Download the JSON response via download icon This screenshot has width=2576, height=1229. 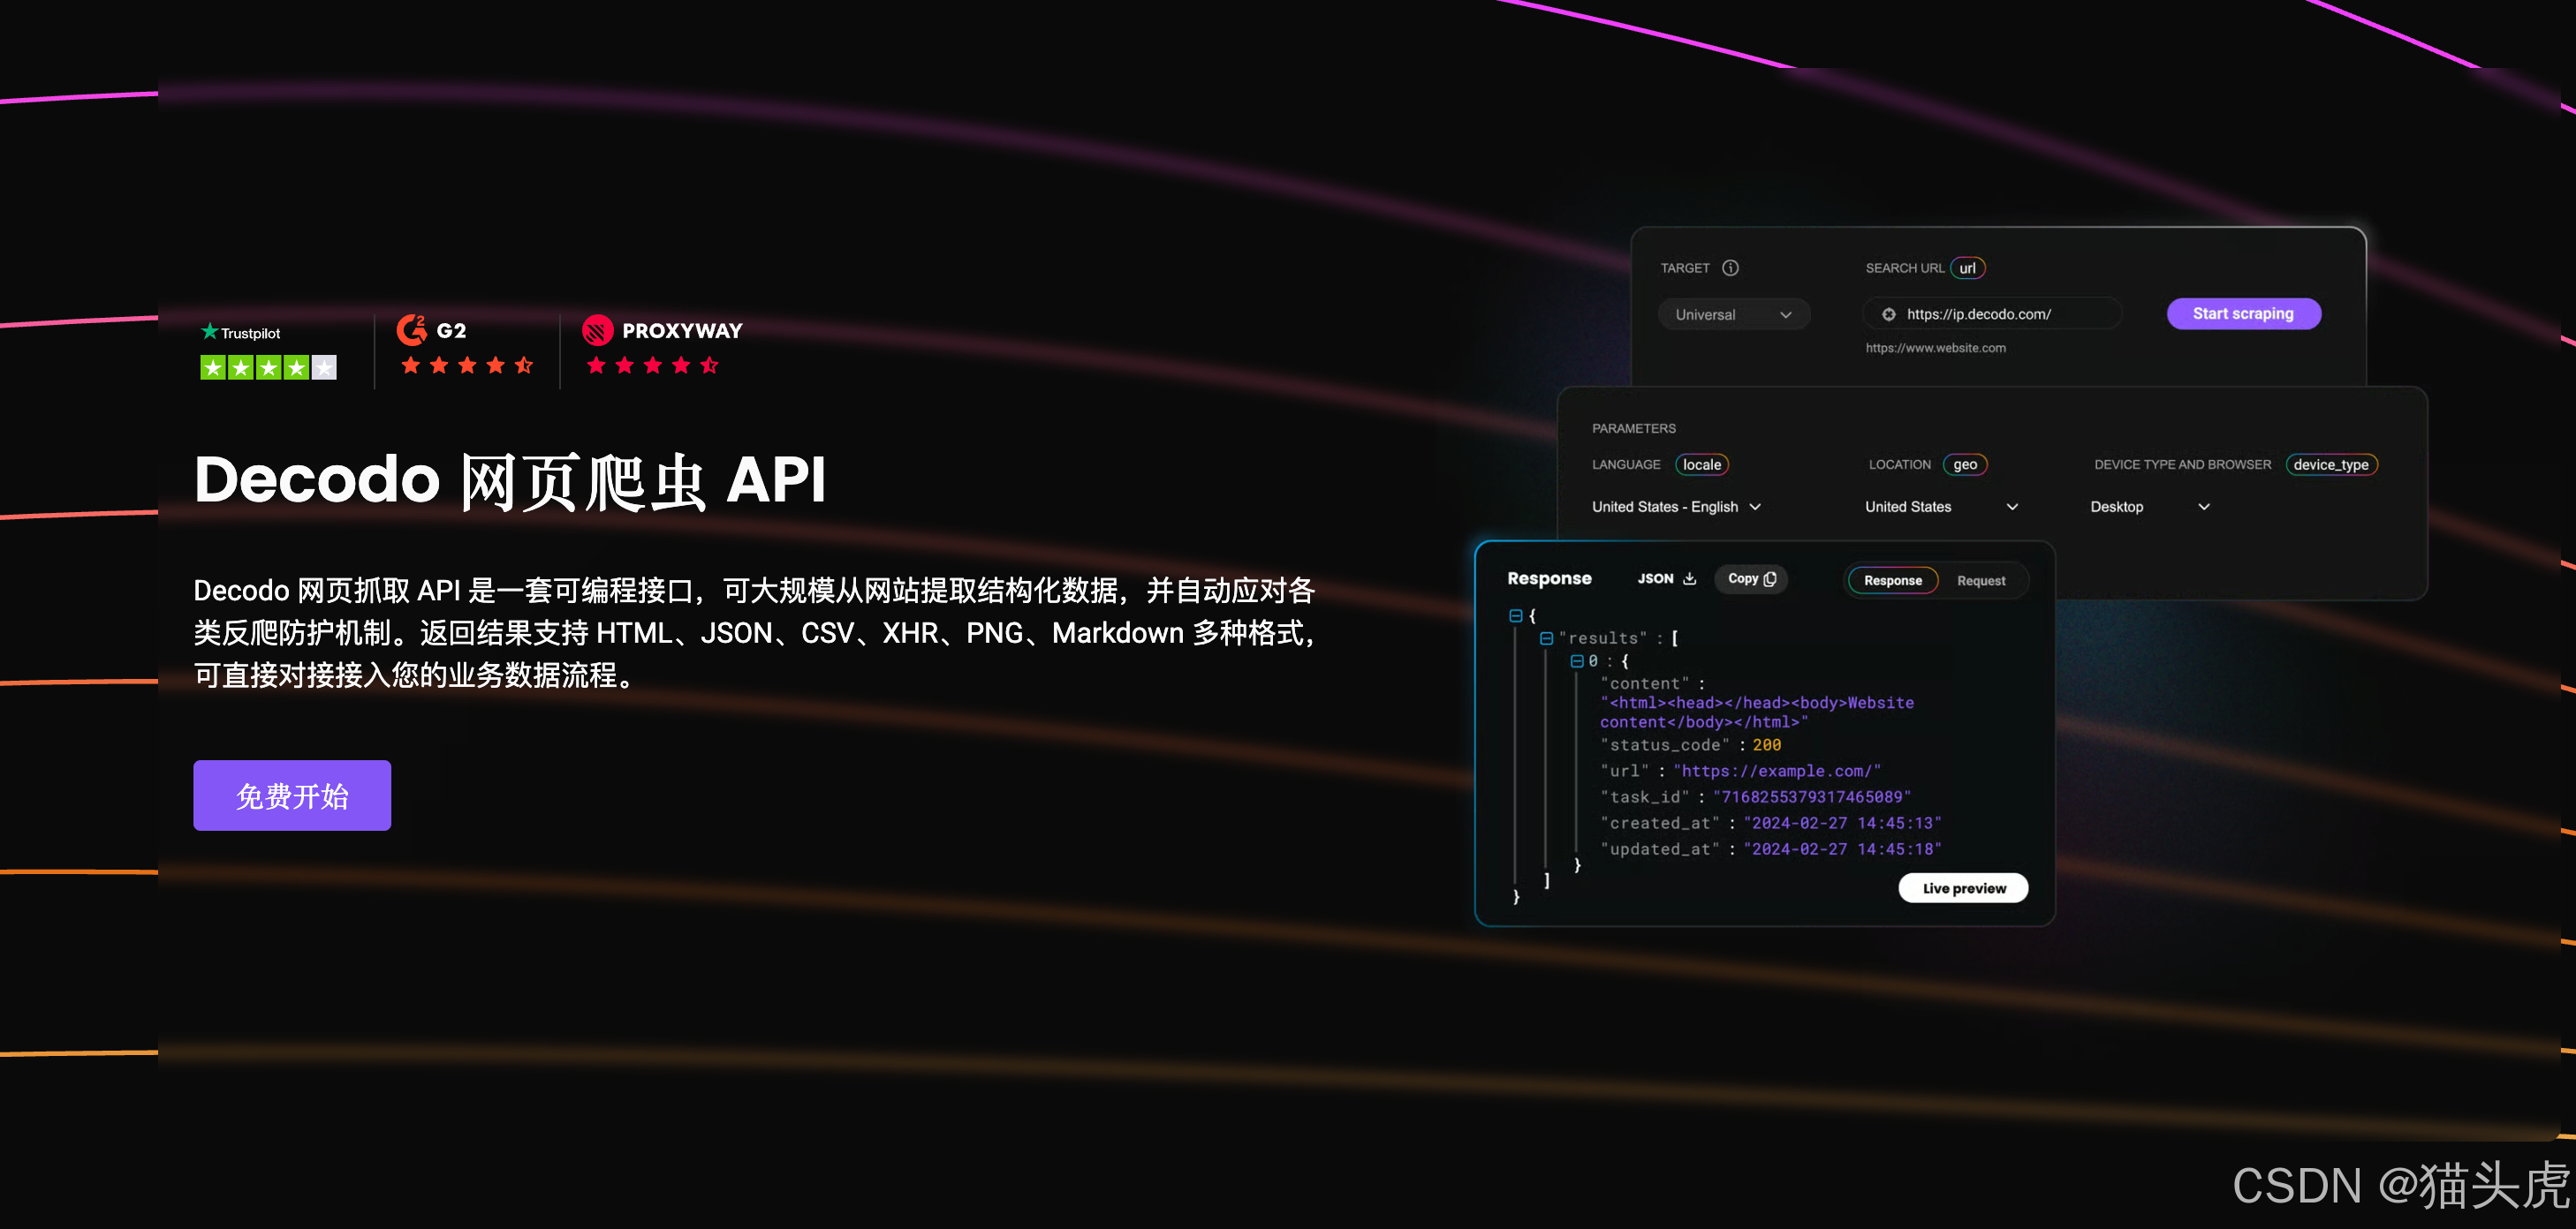[x=1690, y=578]
